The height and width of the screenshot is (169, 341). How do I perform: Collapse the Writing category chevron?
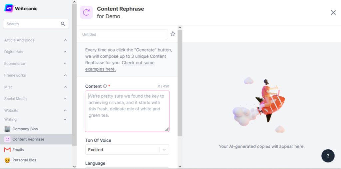(65, 119)
